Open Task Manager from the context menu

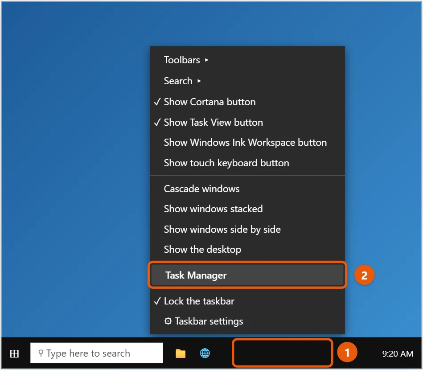(247, 275)
